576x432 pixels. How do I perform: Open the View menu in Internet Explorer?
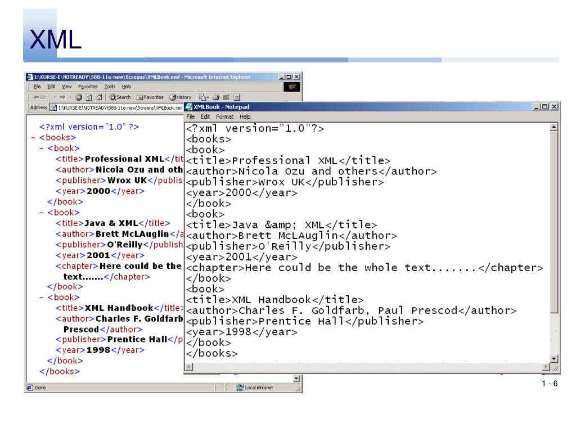66,87
